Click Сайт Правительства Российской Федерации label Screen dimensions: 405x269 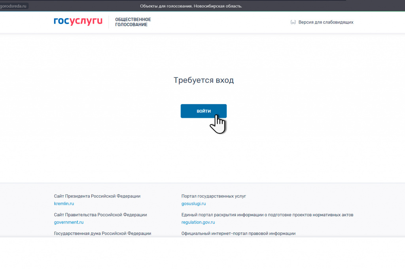point(100,215)
